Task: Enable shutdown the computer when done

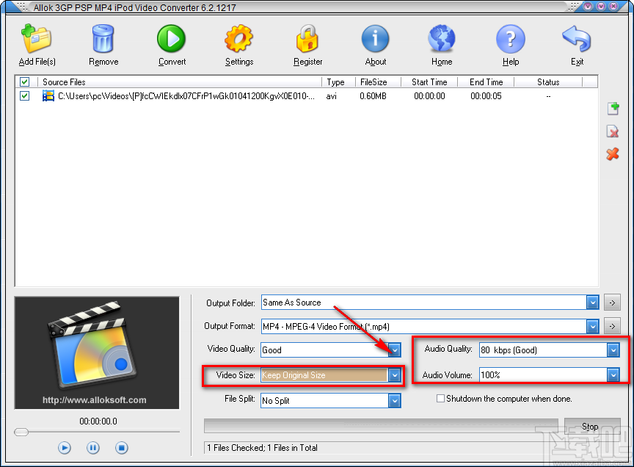Action: point(440,399)
